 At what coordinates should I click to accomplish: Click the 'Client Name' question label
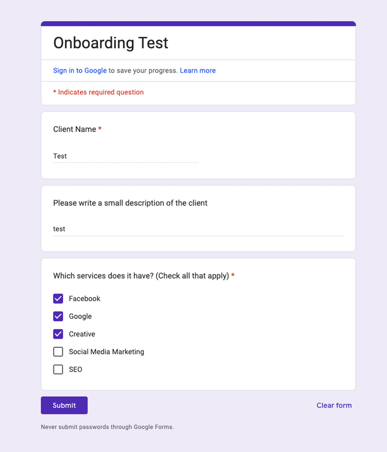coord(74,129)
